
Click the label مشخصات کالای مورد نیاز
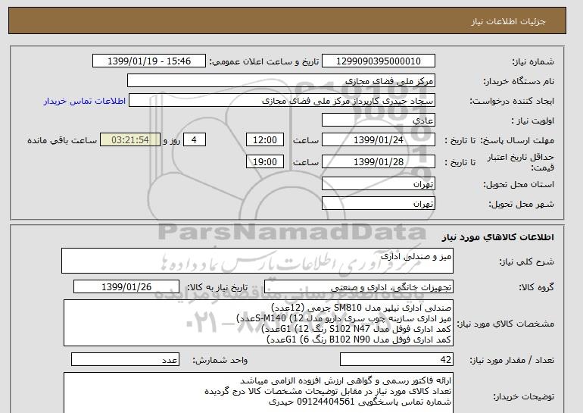click(x=506, y=324)
